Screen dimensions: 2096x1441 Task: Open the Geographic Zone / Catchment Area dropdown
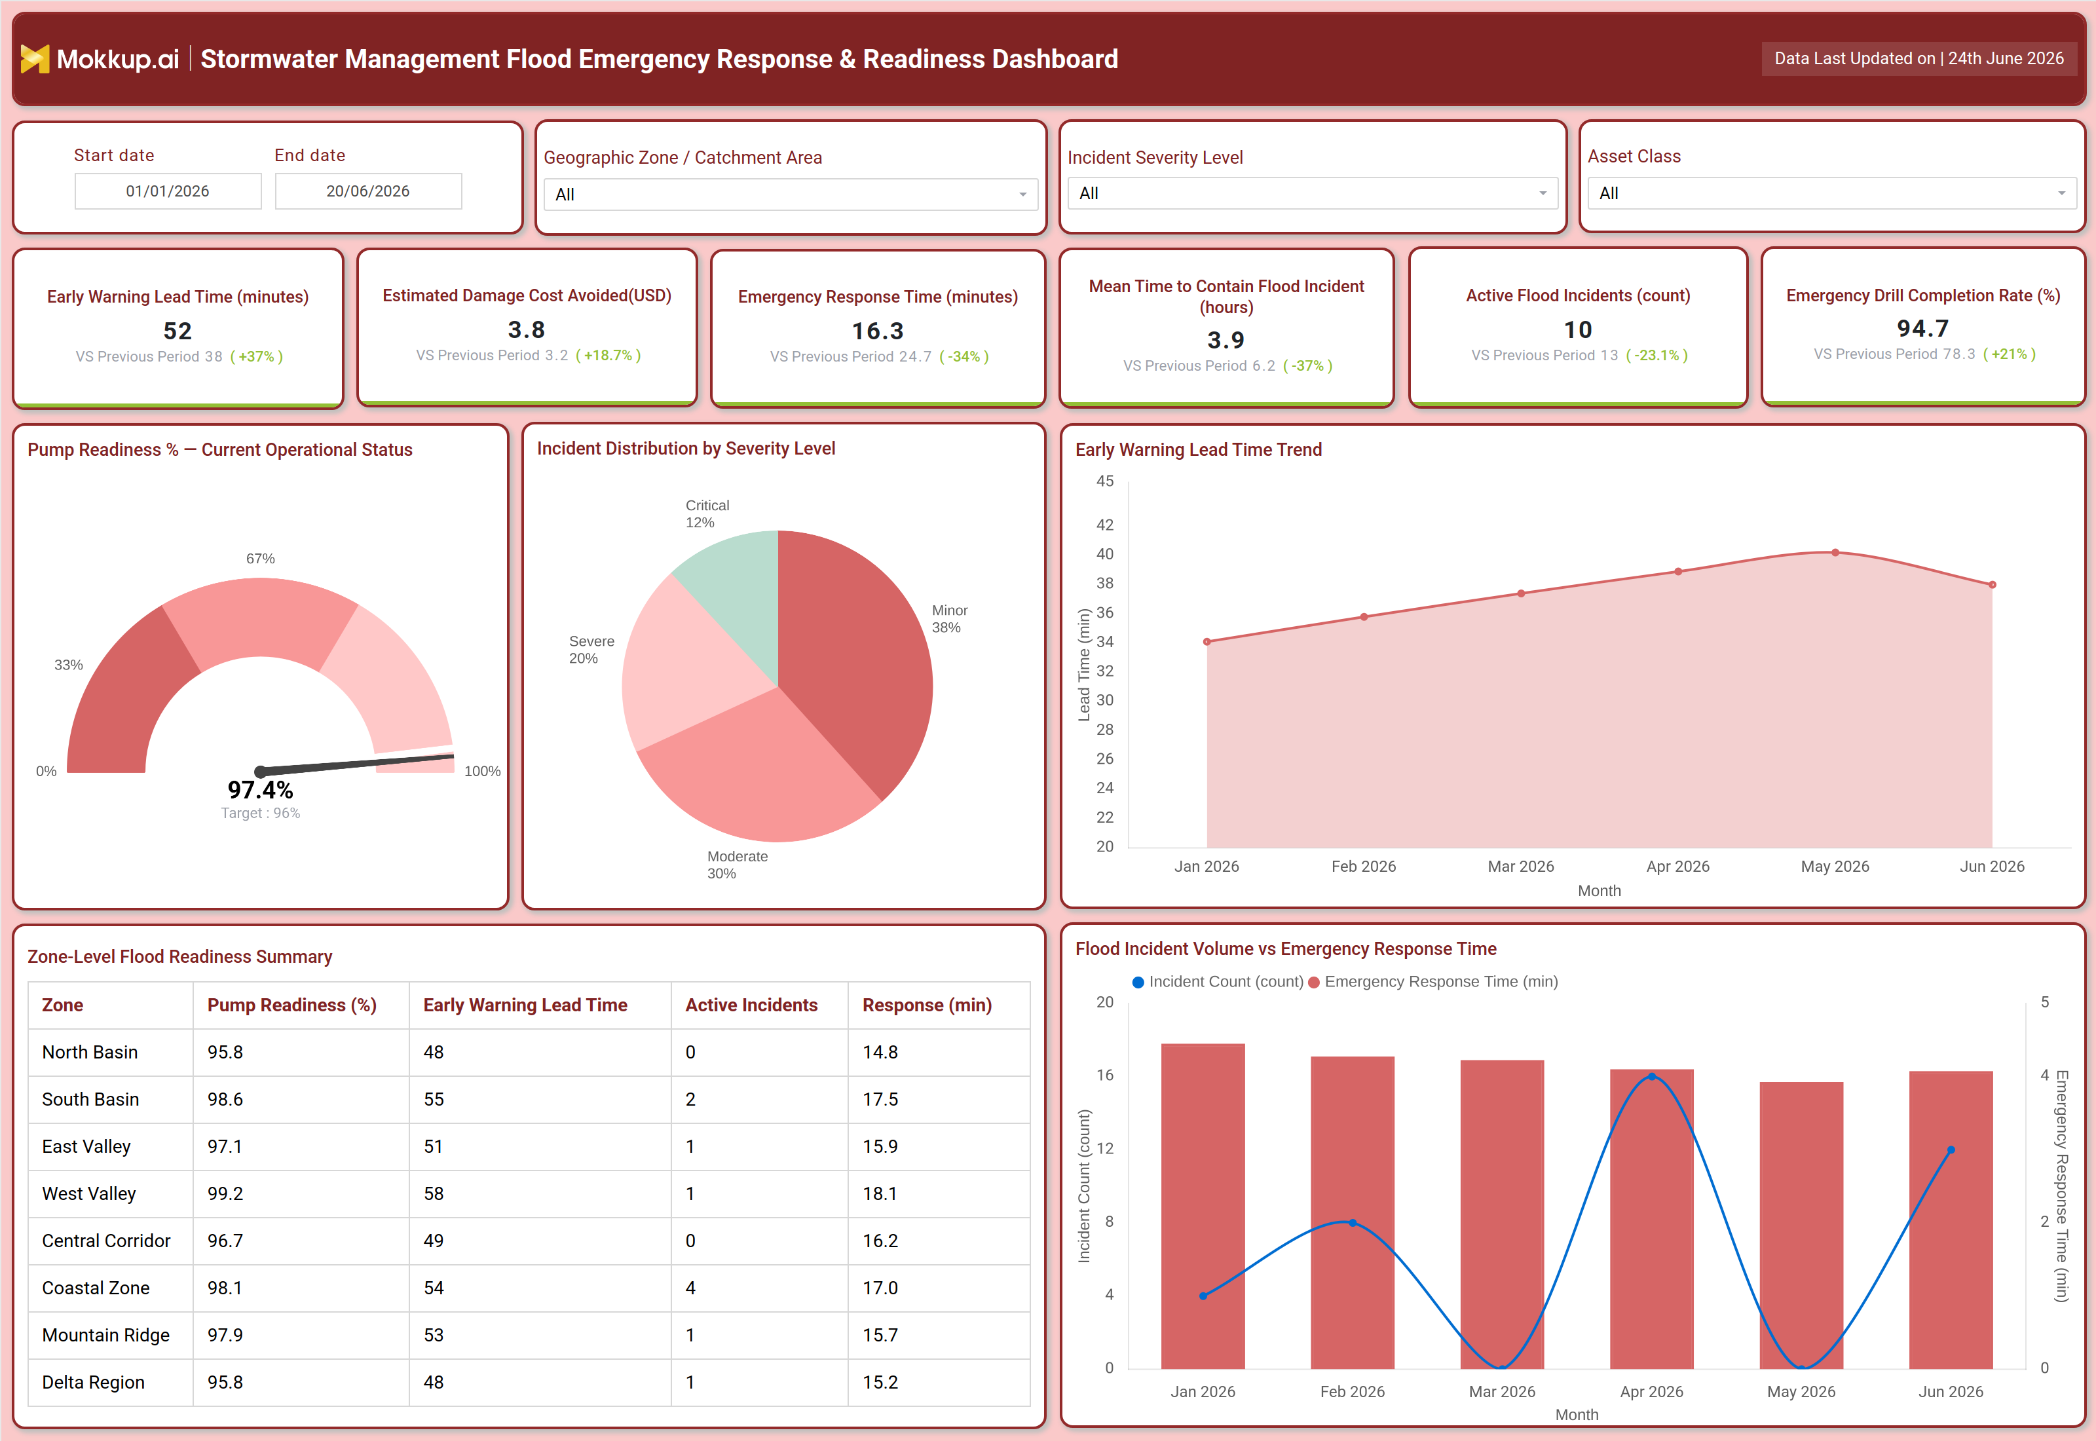click(790, 194)
